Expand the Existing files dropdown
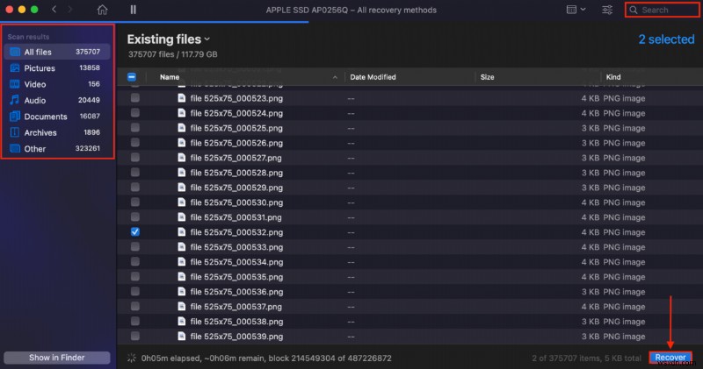703x369 pixels. pos(207,39)
